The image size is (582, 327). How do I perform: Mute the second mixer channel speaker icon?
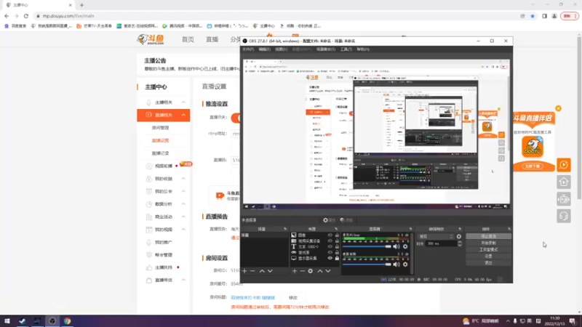pos(396,265)
